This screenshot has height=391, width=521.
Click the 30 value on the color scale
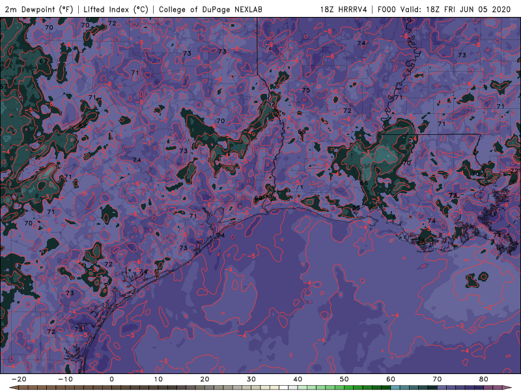point(251,379)
